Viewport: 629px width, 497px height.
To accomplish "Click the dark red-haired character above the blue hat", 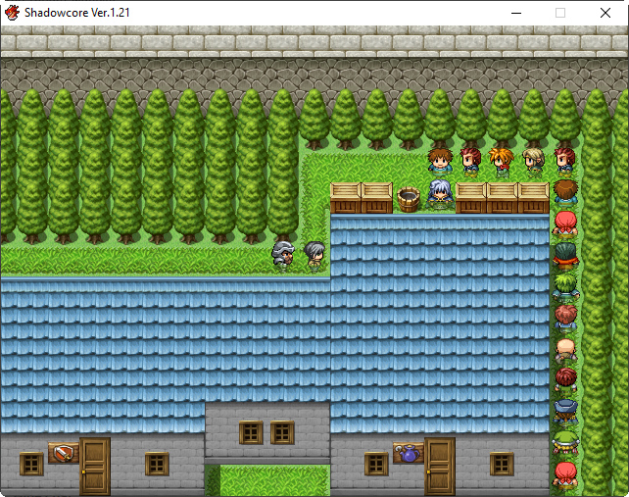I will (565, 379).
